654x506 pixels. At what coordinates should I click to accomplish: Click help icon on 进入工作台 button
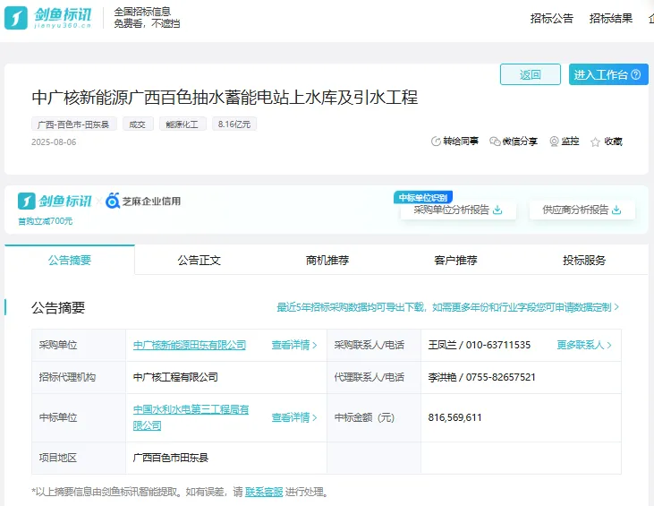pos(636,74)
